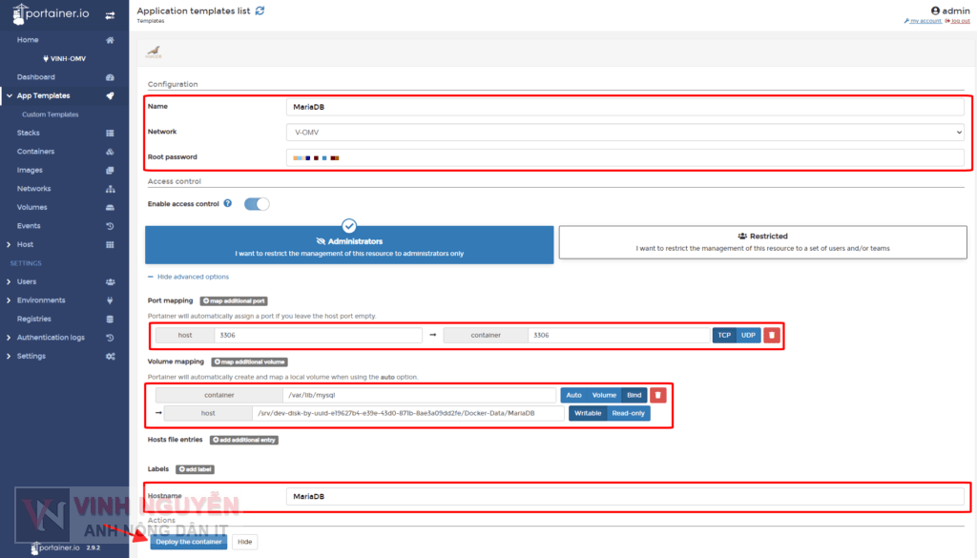Click the Root password field with colored blocks
This screenshot has height=558, width=977.
pos(628,156)
